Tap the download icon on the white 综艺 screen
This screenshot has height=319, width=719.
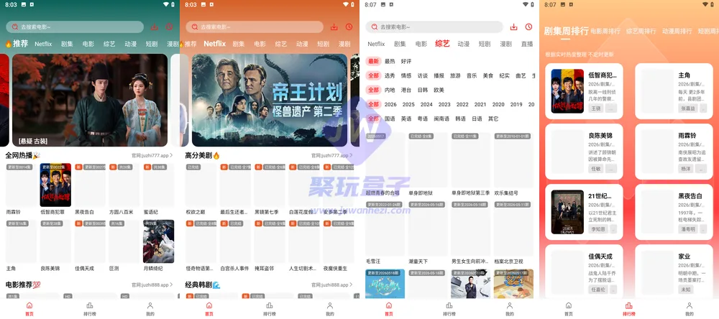point(513,27)
